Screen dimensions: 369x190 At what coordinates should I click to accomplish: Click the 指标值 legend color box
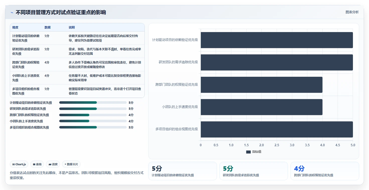tap(248, 152)
